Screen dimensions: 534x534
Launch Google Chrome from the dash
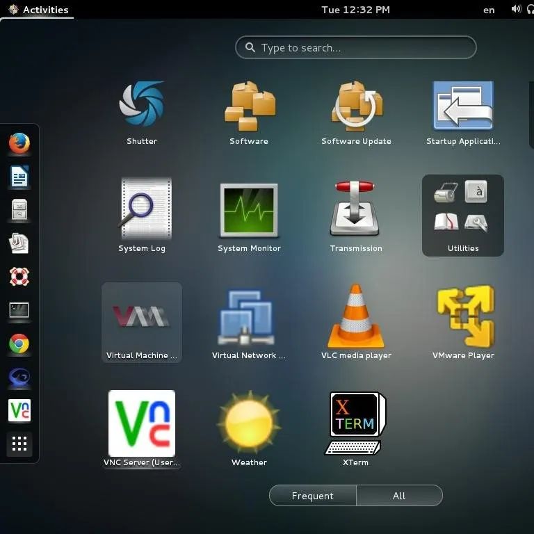pyautogui.click(x=19, y=343)
